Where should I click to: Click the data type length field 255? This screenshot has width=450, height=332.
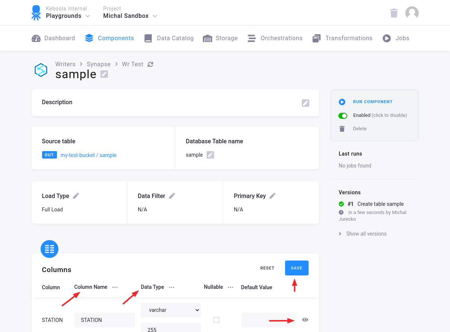point(171,328)
